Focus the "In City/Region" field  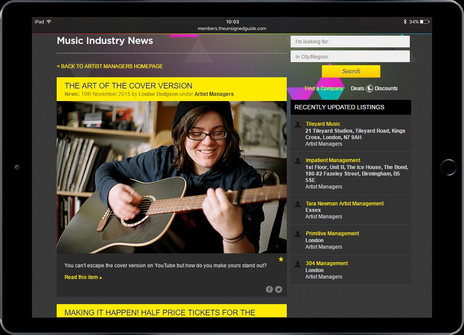click(x=350, y=56)
